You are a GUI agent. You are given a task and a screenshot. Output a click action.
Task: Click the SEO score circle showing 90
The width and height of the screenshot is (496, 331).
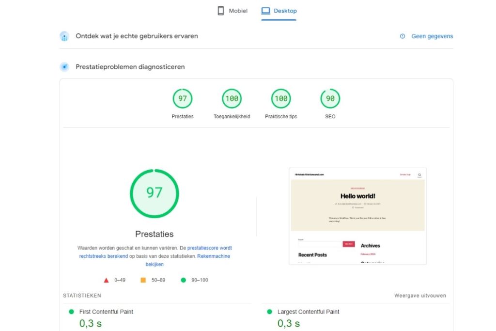tap(330, 98)
